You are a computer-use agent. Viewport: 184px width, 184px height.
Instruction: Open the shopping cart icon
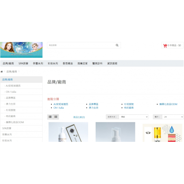tap(165, 45)
